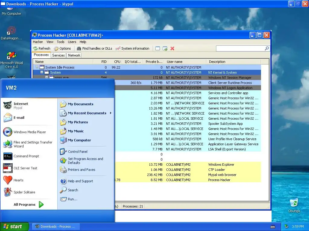Open the View menu
Screen dimensions: 309x231
(x=50, y=42)
